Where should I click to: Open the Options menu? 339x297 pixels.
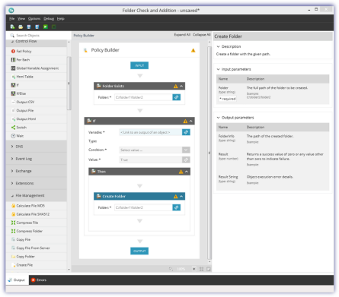tap(34, 19)
